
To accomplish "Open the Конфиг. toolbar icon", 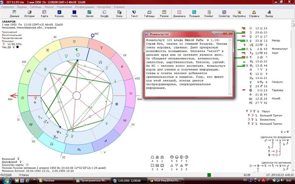I will (x=209, y=14).
